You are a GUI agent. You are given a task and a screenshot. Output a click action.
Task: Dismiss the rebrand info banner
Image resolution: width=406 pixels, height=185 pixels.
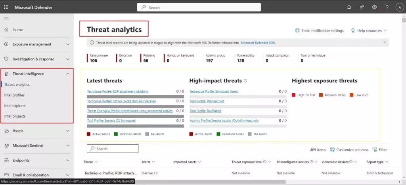(x=385, y=42)
